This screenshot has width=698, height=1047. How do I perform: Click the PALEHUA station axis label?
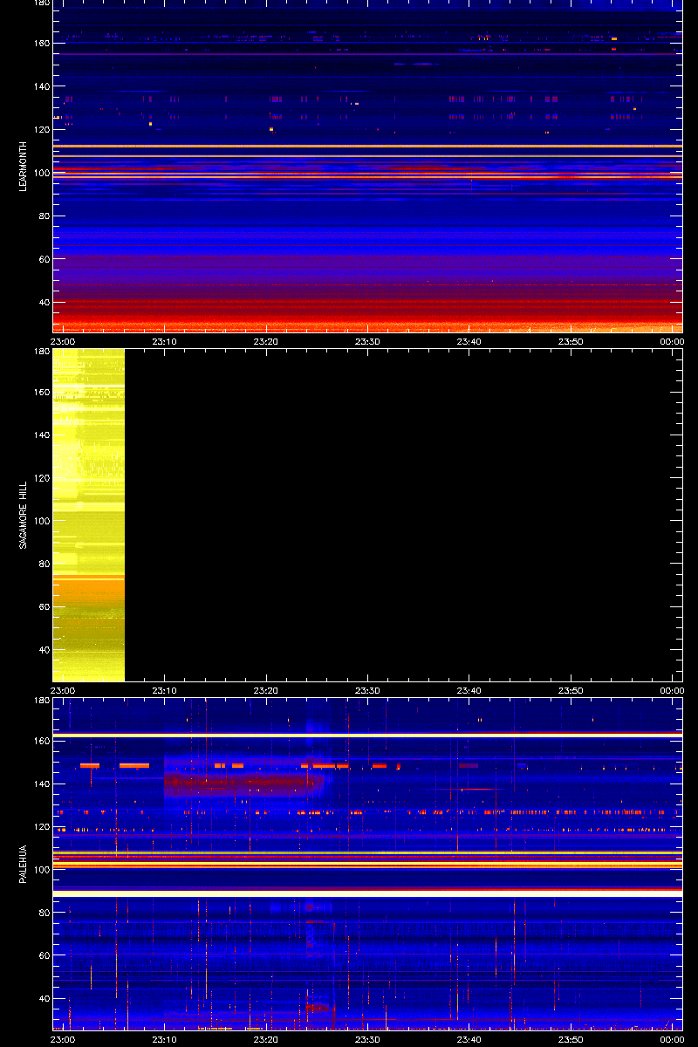click(23, 864)
